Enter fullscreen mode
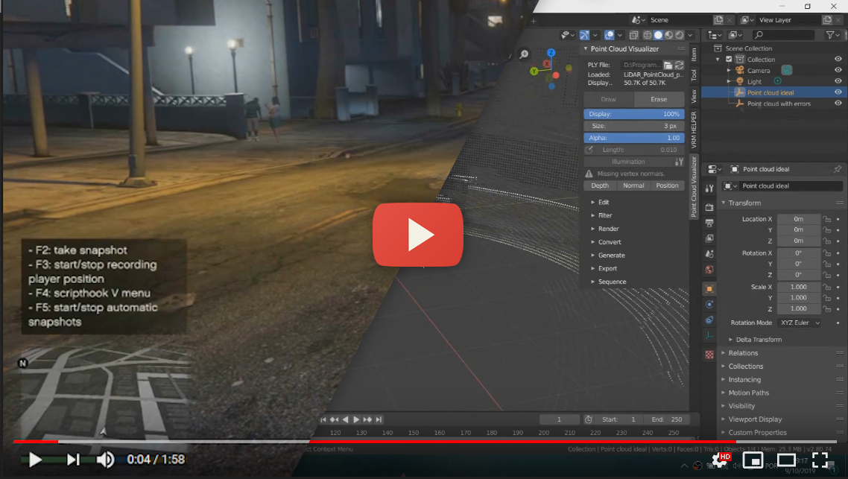Viewport: 848px width, 479px height. (820, 460)
